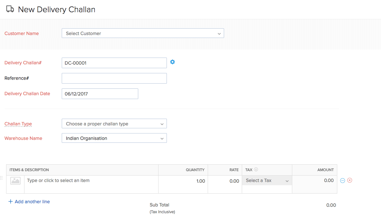The height and width of the screenshot is (219, 381).
Task: Click Add another line link
Action: 32,202
